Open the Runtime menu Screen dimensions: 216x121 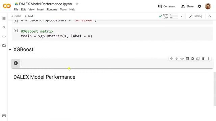tap(52, 9)
